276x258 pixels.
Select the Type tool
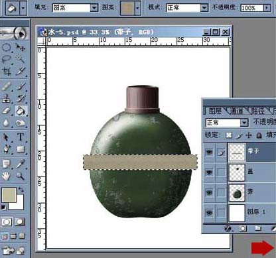coord(21,137)
